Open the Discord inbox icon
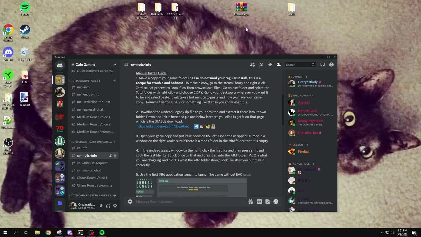The image size is (421, 237). [323, 65]
